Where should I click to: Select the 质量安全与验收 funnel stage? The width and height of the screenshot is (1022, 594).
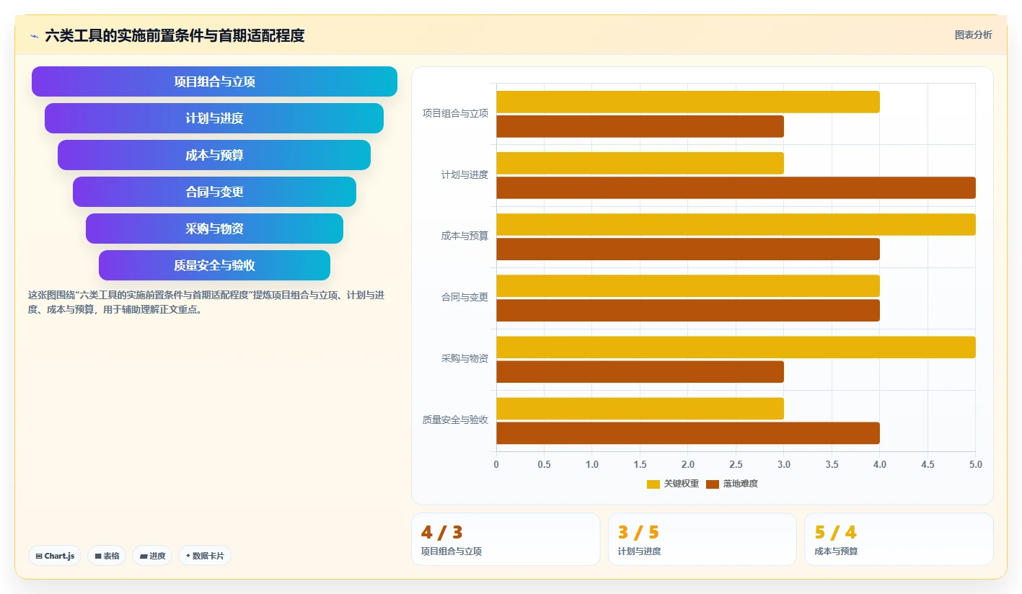(214, 265)
